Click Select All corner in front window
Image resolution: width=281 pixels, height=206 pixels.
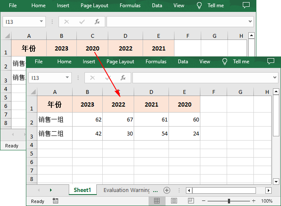point(34,92)
